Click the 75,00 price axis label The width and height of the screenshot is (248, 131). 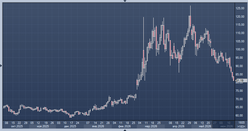coord(239,91)
